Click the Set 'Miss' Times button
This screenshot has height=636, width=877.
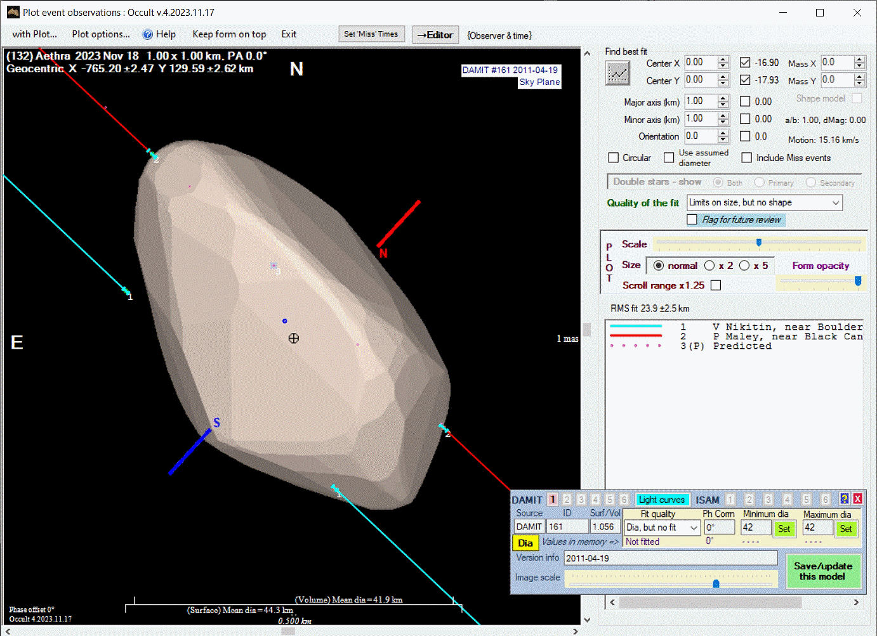pos(371,34)
